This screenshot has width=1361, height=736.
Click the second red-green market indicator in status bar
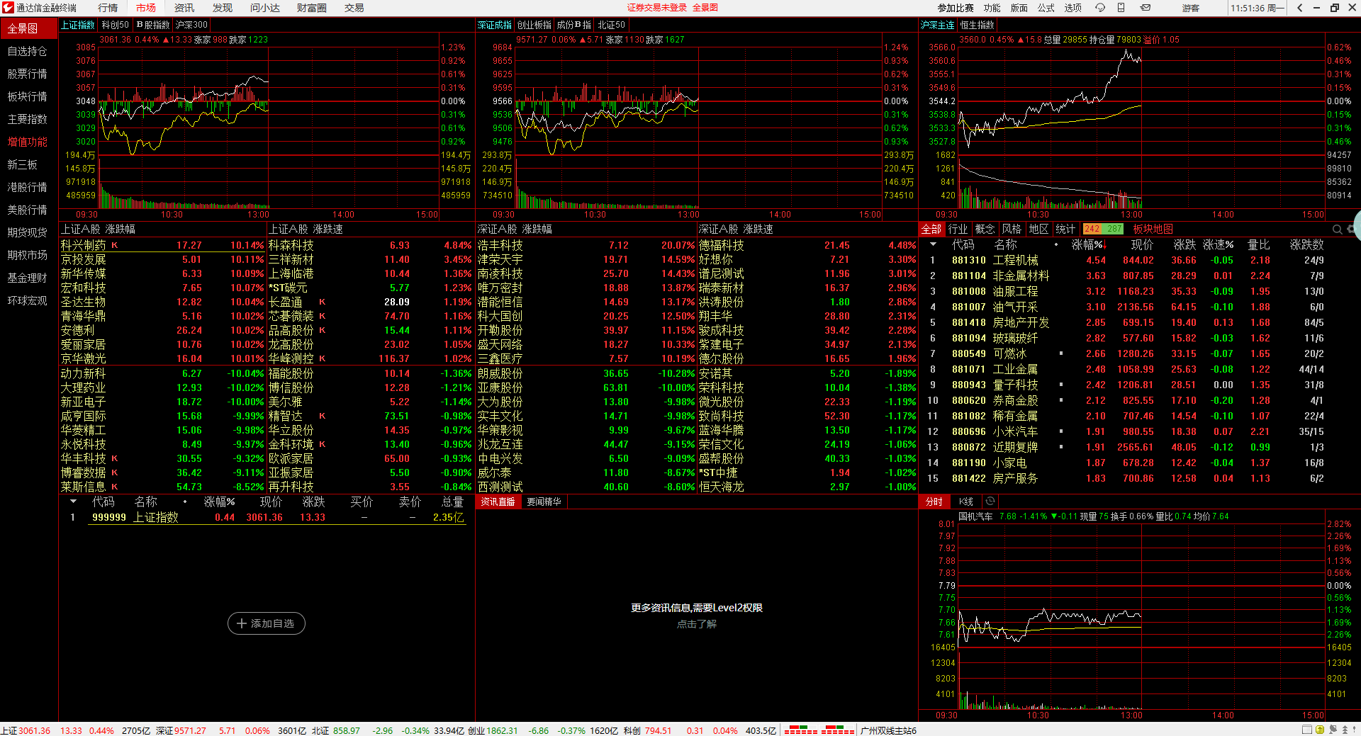(x=838, y=730)
